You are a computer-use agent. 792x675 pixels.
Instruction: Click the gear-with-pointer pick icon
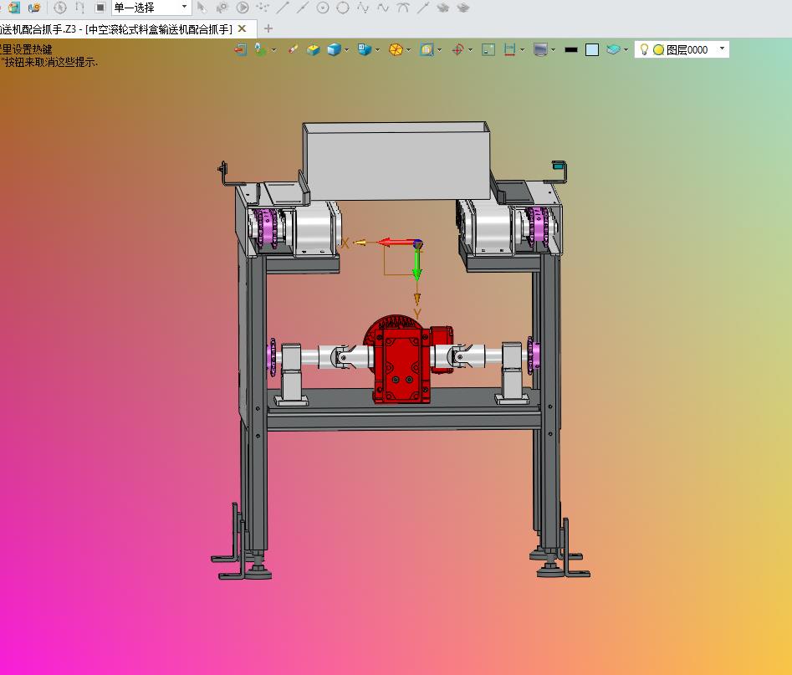[222, 8]
